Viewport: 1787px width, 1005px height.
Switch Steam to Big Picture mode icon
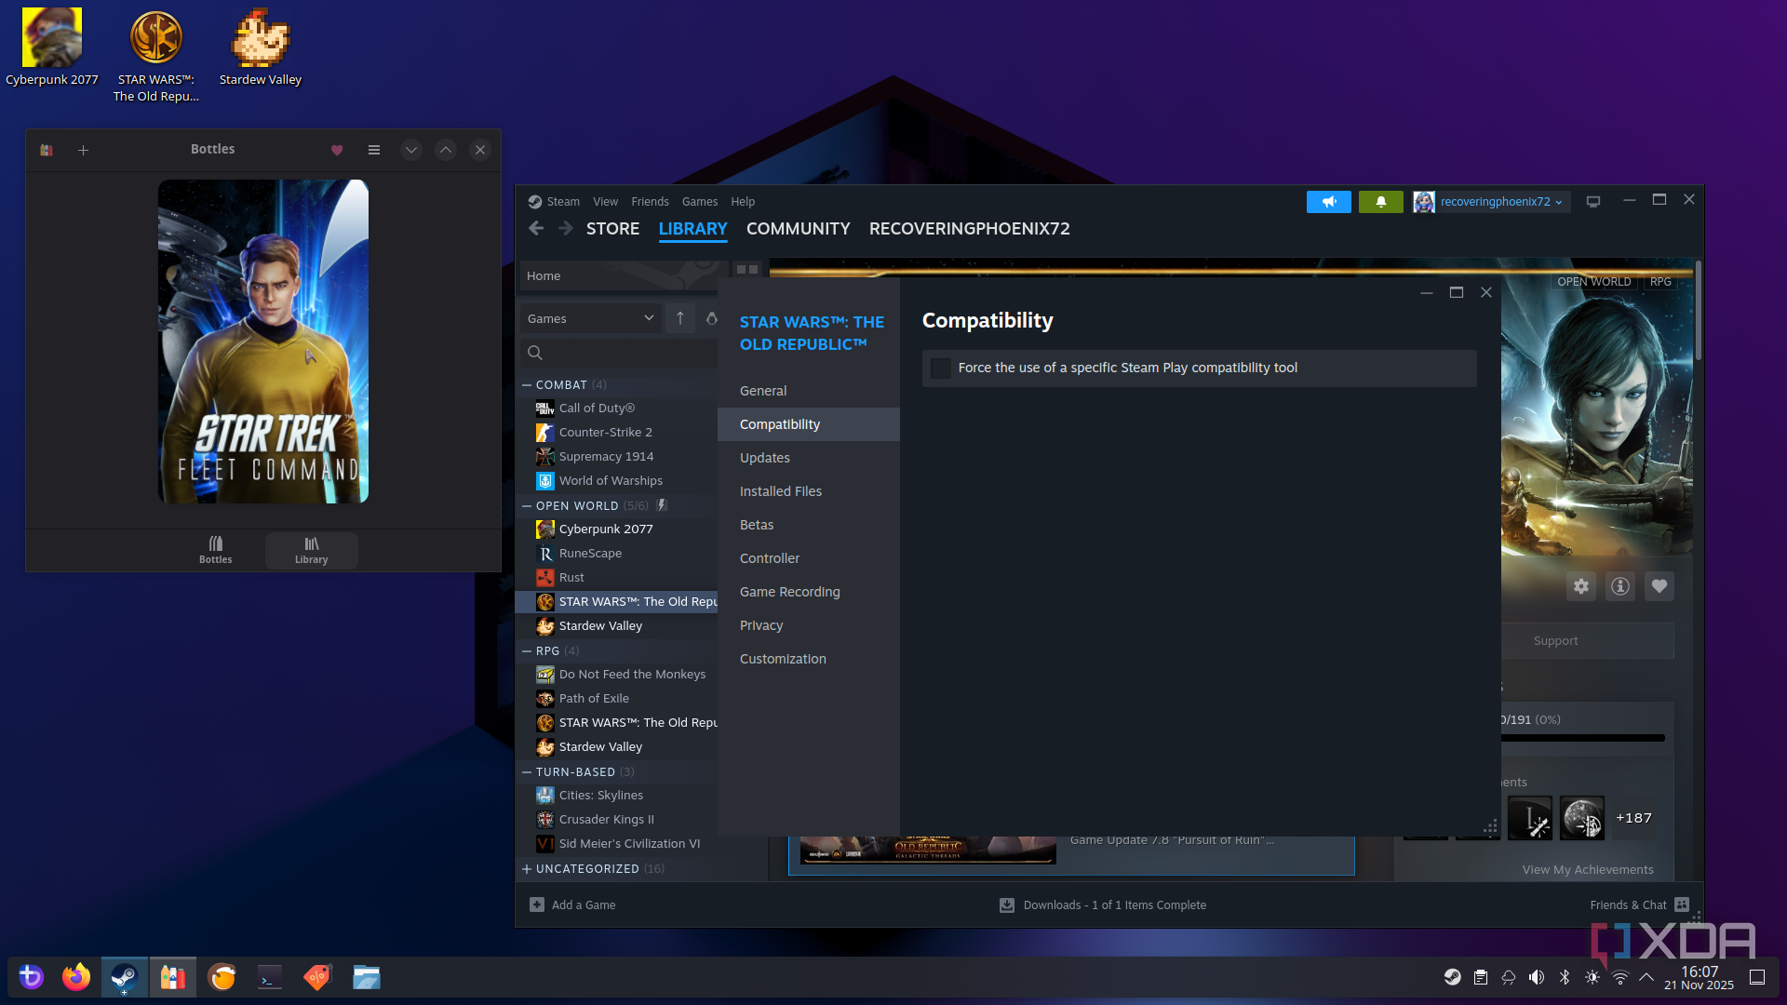[x=1593, y=201]
